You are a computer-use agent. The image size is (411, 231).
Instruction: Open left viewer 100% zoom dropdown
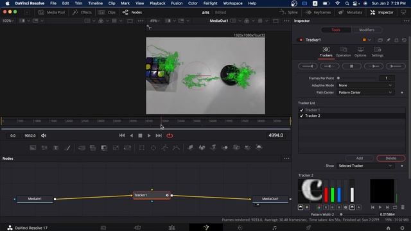coord(8,21)
